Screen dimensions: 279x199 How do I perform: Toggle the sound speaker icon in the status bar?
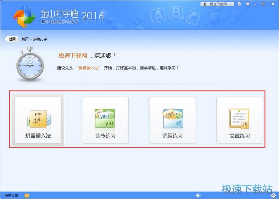coord(198,195)
